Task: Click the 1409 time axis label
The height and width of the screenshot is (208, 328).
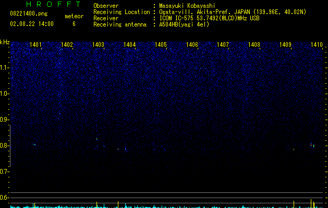Action: (x=285, y=44)
